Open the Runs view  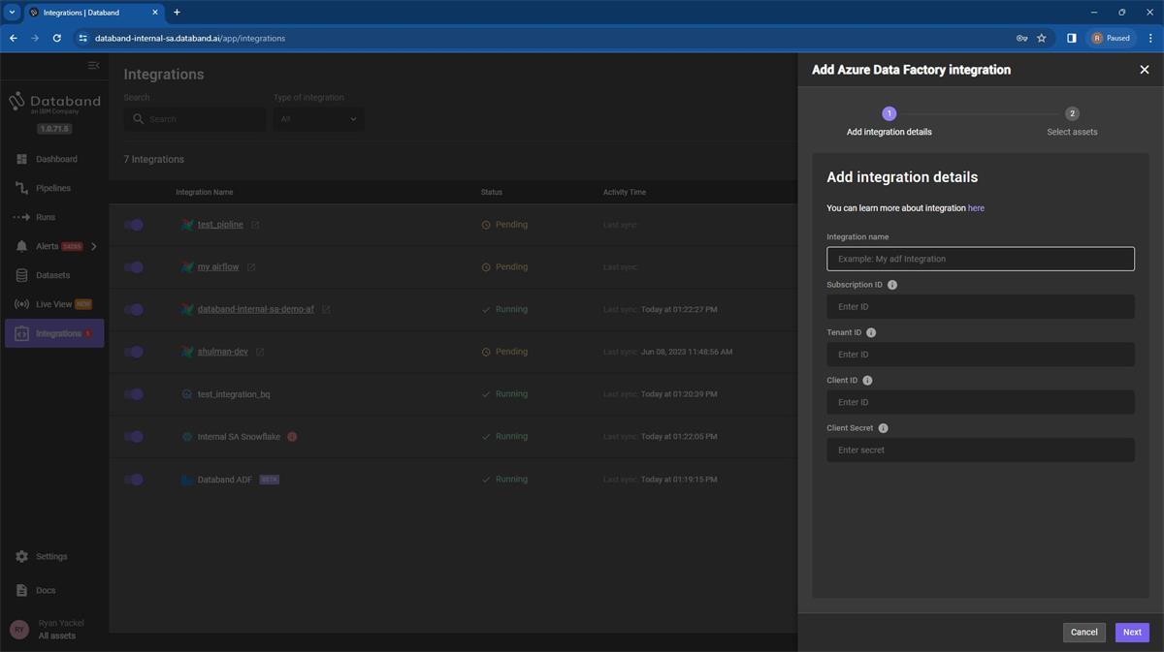45,216
